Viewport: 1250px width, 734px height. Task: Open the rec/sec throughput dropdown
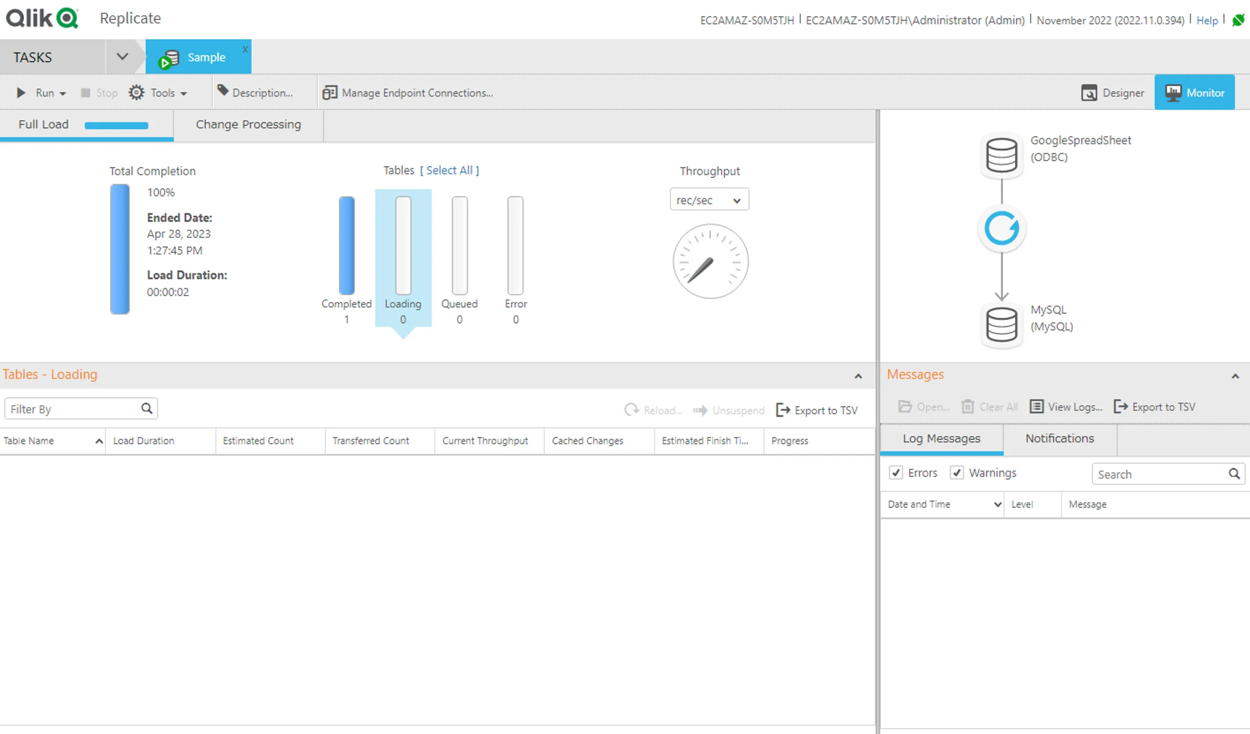(709, 200)
